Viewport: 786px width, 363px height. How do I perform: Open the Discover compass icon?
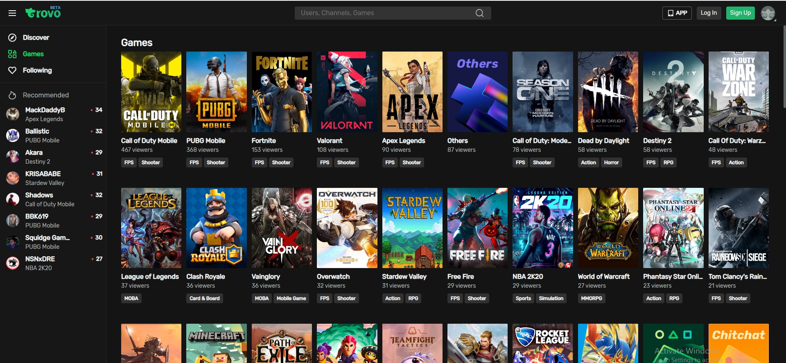12,38
